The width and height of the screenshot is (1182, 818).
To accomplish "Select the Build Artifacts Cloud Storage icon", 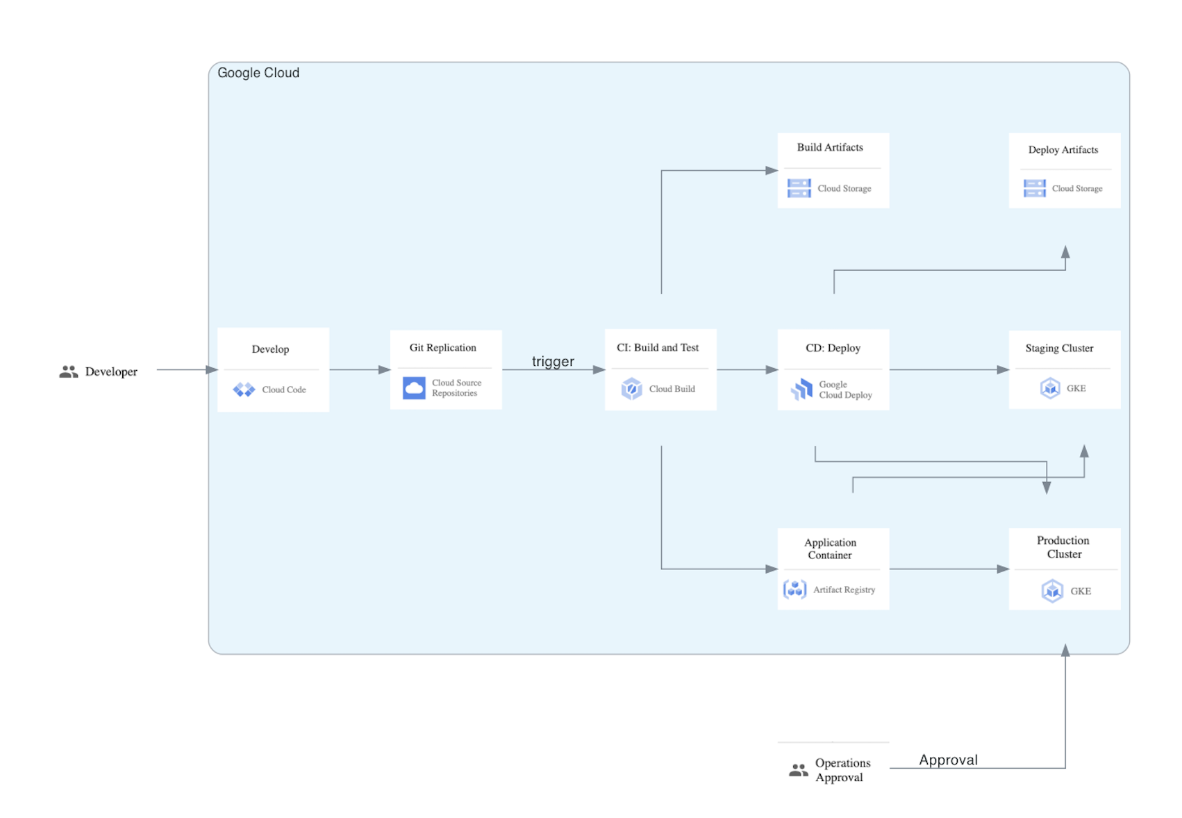I will click(799, 188).
